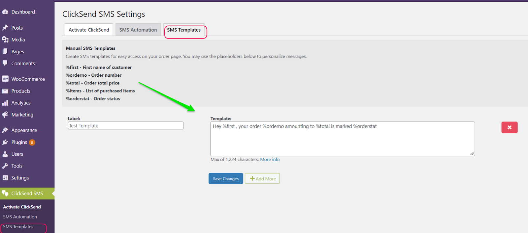Open SMS Templates submenu item
The height and width of the screenshot is (233, 528).
click(18, 226)
